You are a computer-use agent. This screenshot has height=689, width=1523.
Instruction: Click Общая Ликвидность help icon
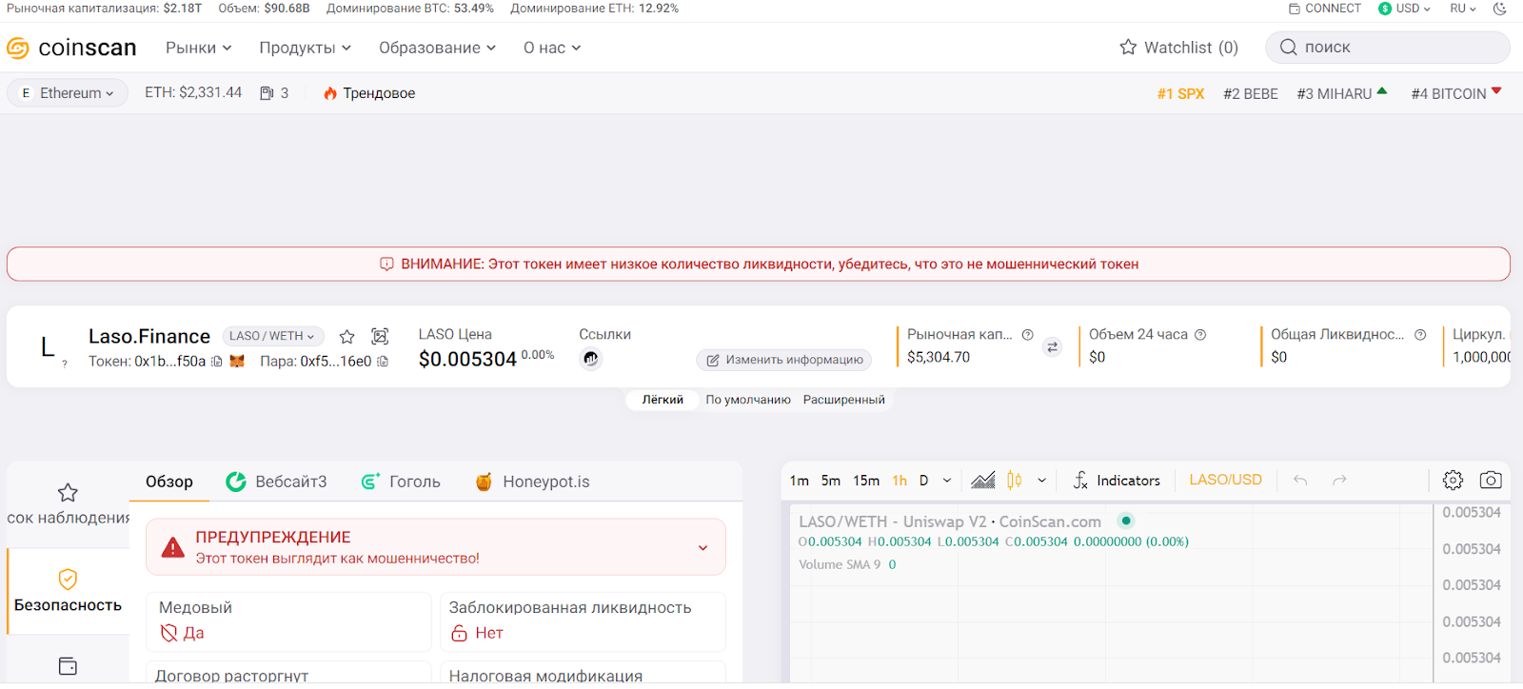pos(1420,335)
